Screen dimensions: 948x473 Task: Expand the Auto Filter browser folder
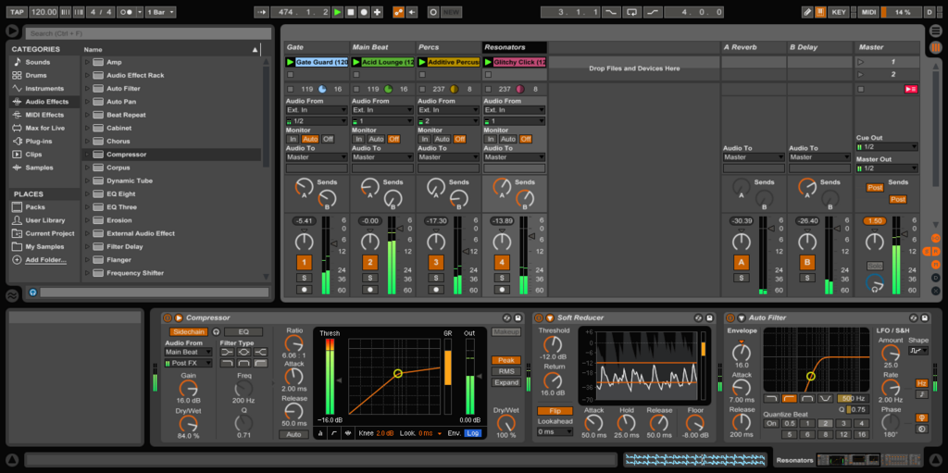coord(86,88)
